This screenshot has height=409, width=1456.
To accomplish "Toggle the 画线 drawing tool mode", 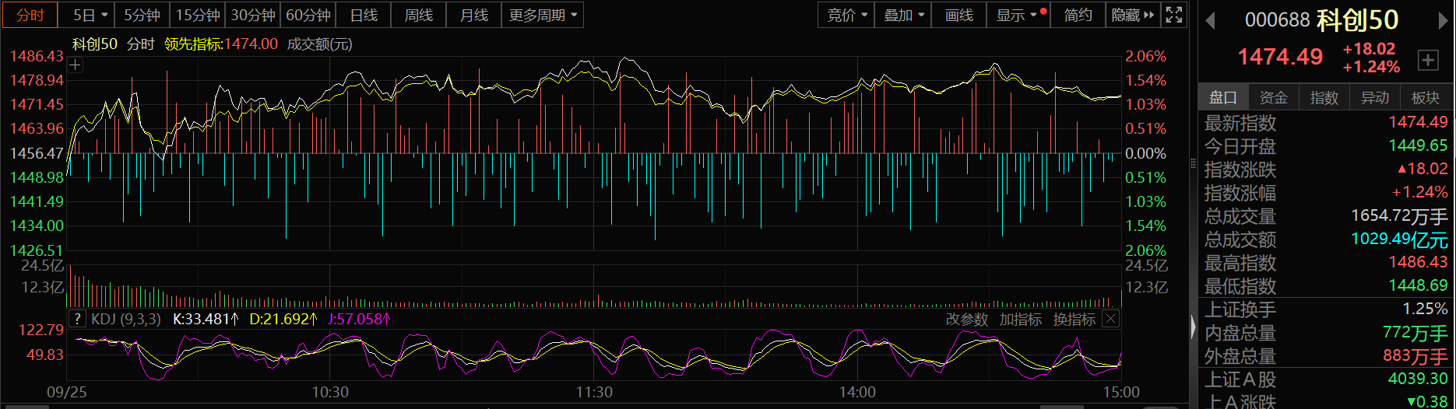I will [x=958, y=15].
